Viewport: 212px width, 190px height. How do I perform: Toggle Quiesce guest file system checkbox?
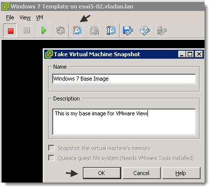tap(51, 158)
